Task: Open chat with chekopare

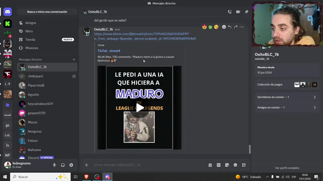Action: (47, 76)
